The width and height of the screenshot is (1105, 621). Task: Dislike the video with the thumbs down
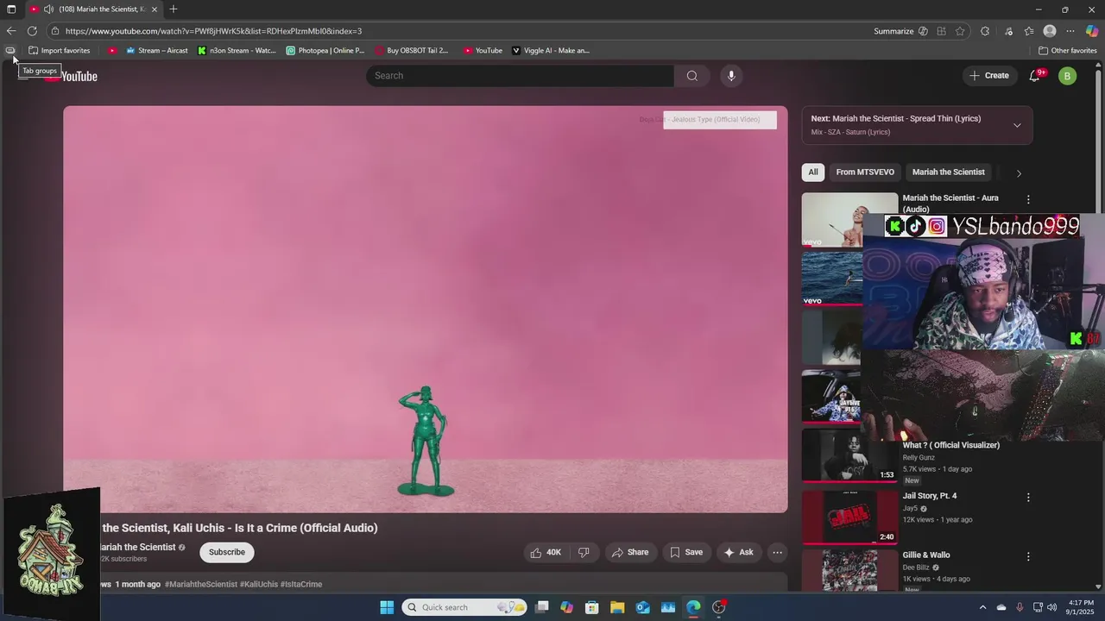coord(584,552)
